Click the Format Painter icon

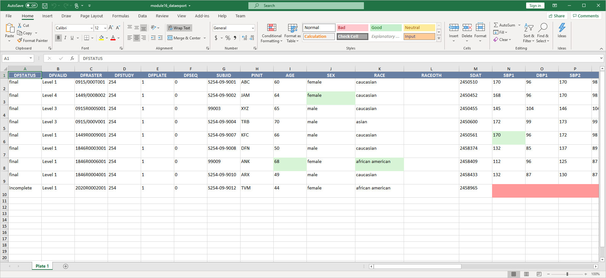(20, 41)
